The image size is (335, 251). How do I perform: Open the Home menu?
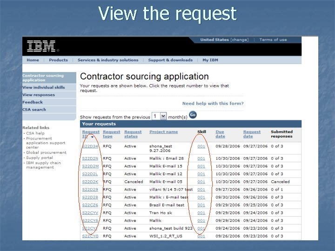coord(33,60)
